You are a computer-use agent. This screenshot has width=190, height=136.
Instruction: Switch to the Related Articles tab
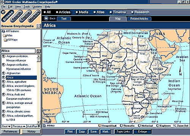coord(139,19)
